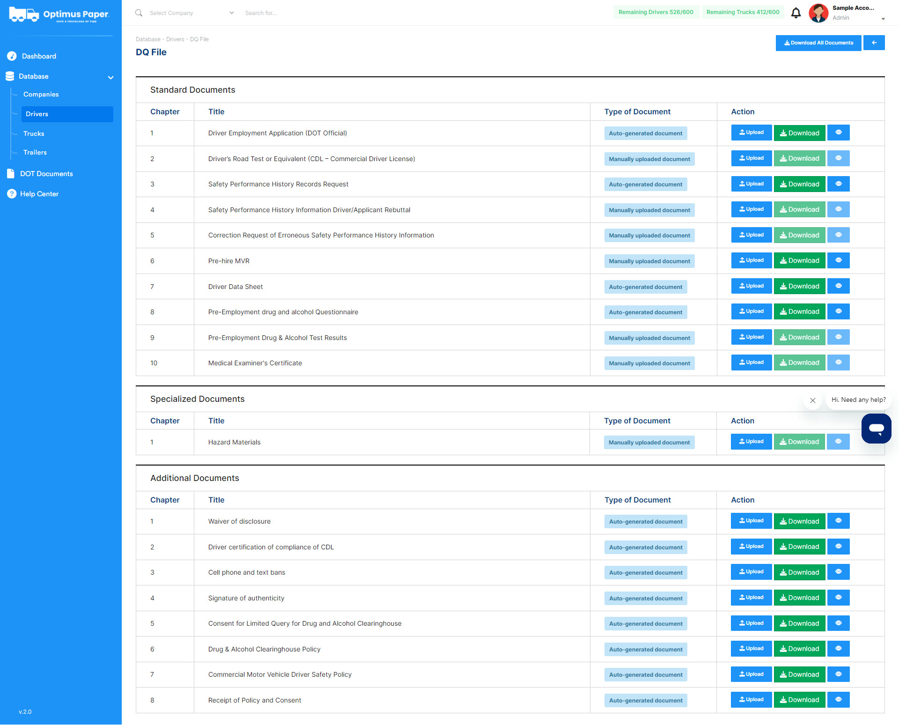The width and height of the screenshot is (899, 725).
Task: View Hazard Materials document eye icon
Action: [838, 442]
